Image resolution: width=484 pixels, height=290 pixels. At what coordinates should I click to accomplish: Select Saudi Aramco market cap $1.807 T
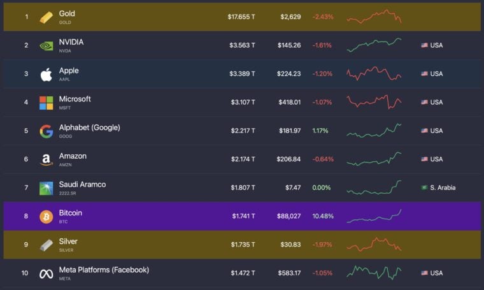tap(243, 187)
